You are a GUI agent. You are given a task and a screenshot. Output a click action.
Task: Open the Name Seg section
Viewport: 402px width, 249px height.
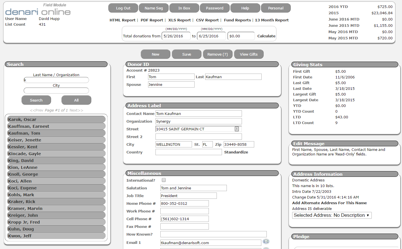tap(154, 8)
